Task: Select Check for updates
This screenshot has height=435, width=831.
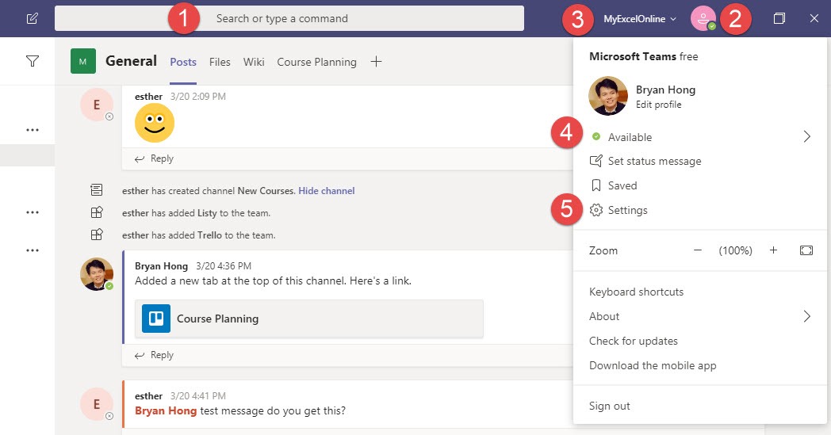Action: tap(634, 341)
